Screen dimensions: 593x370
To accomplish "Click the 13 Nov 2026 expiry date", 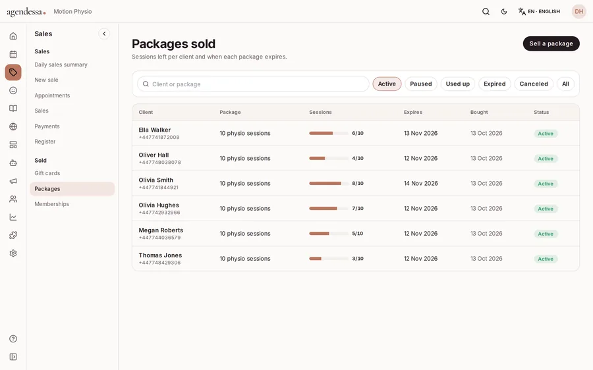I will coord(420,133).
